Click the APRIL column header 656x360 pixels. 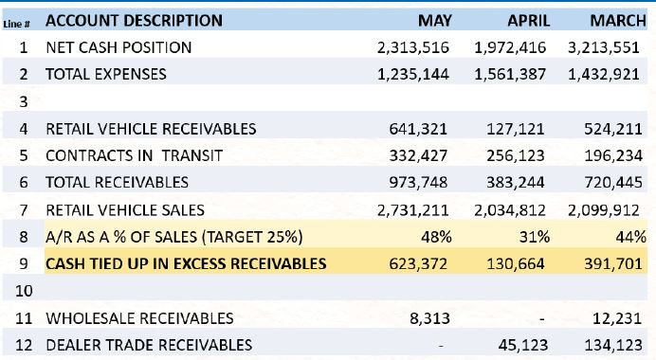pos(528,21)
